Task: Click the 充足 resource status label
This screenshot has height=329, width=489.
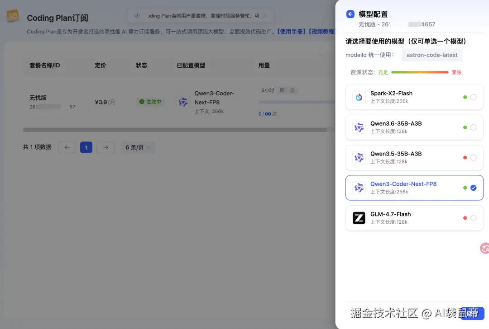Action: click(x=383, y=72)
